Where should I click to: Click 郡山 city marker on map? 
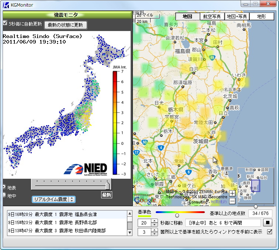tap(204, 50)
